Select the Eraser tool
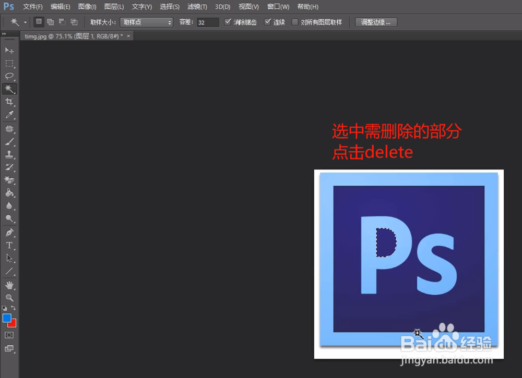522x378 pixels. 9,180
